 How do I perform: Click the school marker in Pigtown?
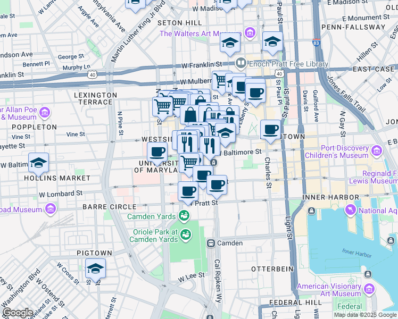pyautogui.click(x=95, y=268)
